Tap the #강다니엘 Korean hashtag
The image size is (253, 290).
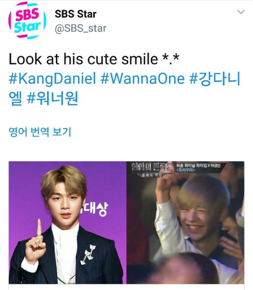[x=124, y=89]
